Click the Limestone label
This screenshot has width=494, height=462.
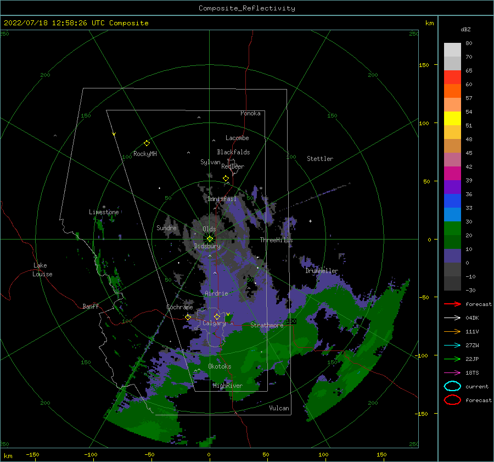click(104, 212)
